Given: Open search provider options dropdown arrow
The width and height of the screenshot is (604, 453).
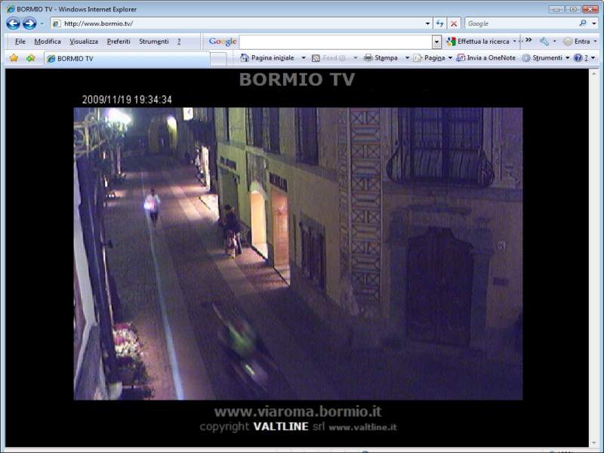Looking at the screenshot, I should [594, 23].
